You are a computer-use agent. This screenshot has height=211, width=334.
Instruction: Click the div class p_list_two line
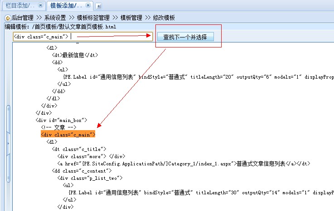(86, 178)
